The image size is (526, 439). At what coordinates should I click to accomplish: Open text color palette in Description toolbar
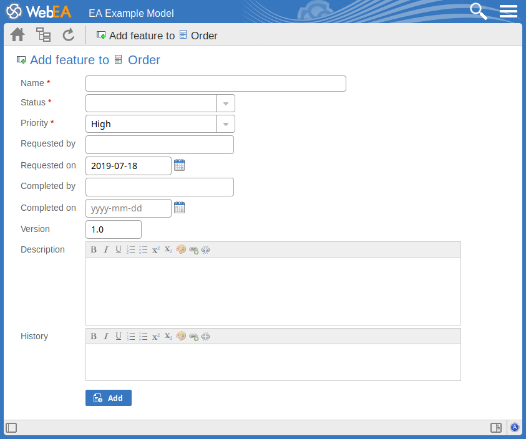(181, 249)
